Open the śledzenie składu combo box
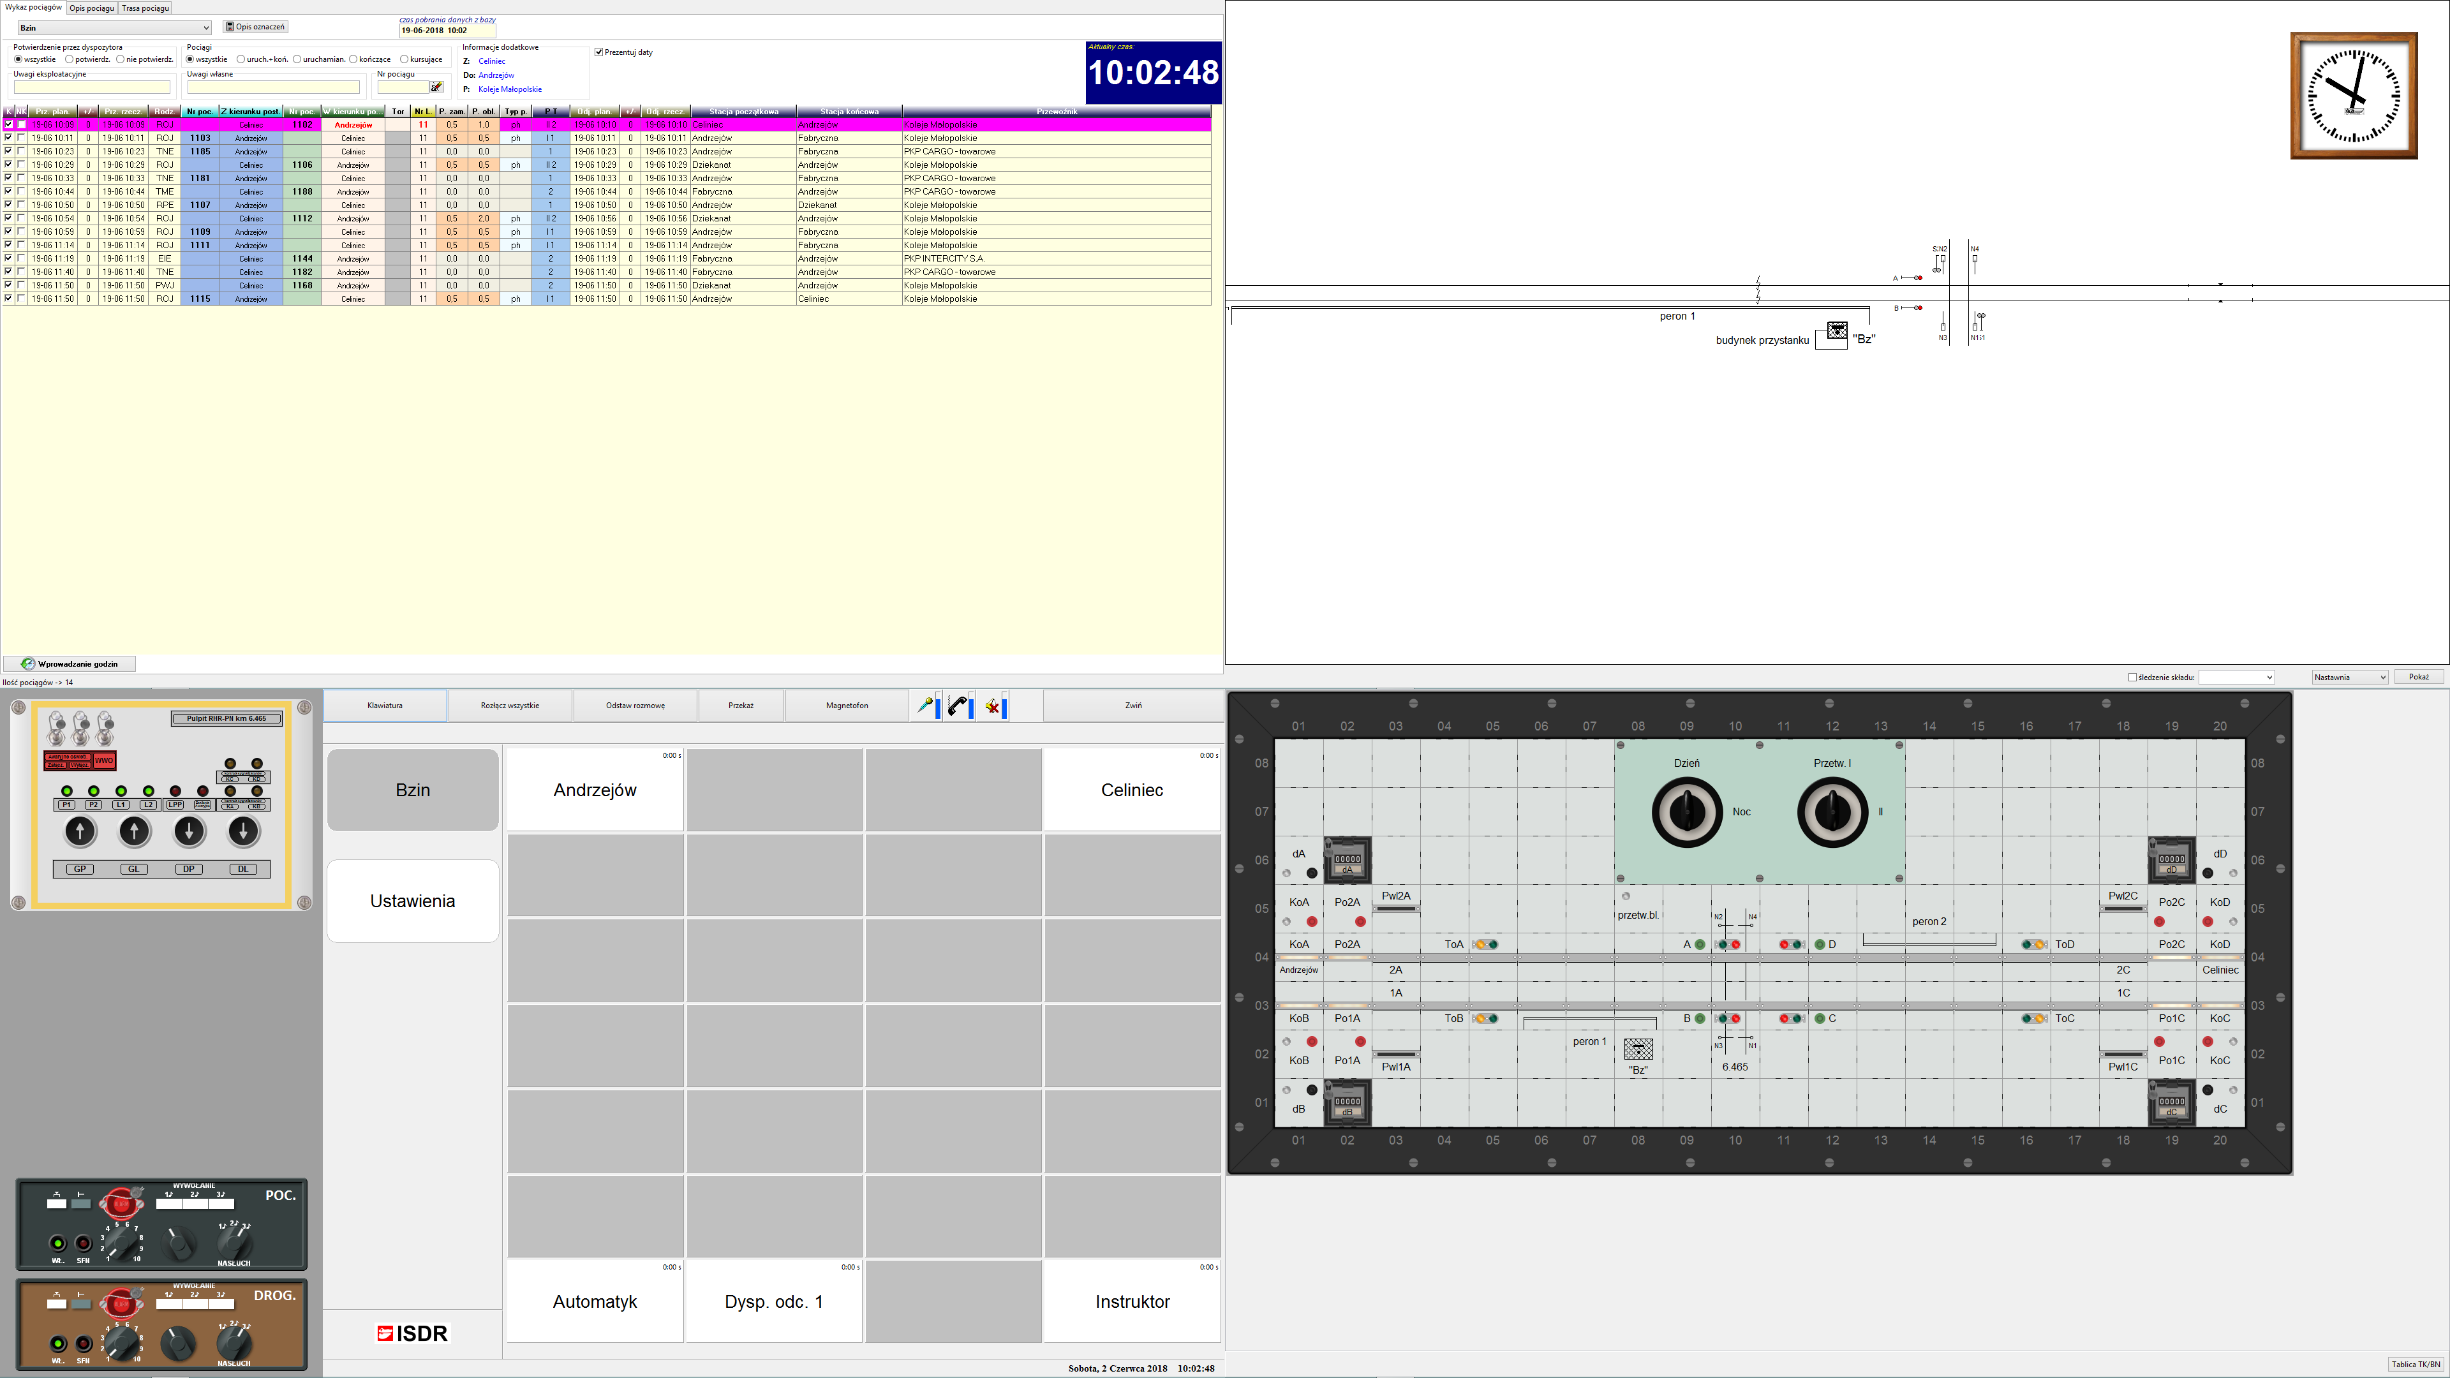 pos(2236,677)
